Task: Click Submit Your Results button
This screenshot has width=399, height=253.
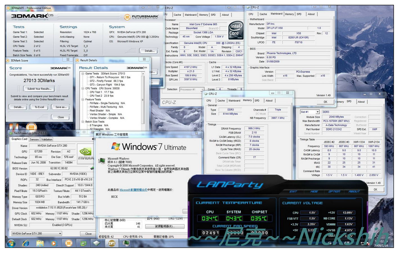Action: coord(39,89)
